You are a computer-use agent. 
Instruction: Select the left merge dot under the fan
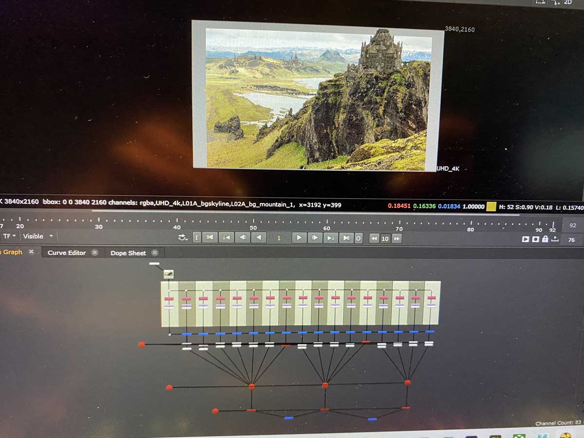click(x=252, y=386)
